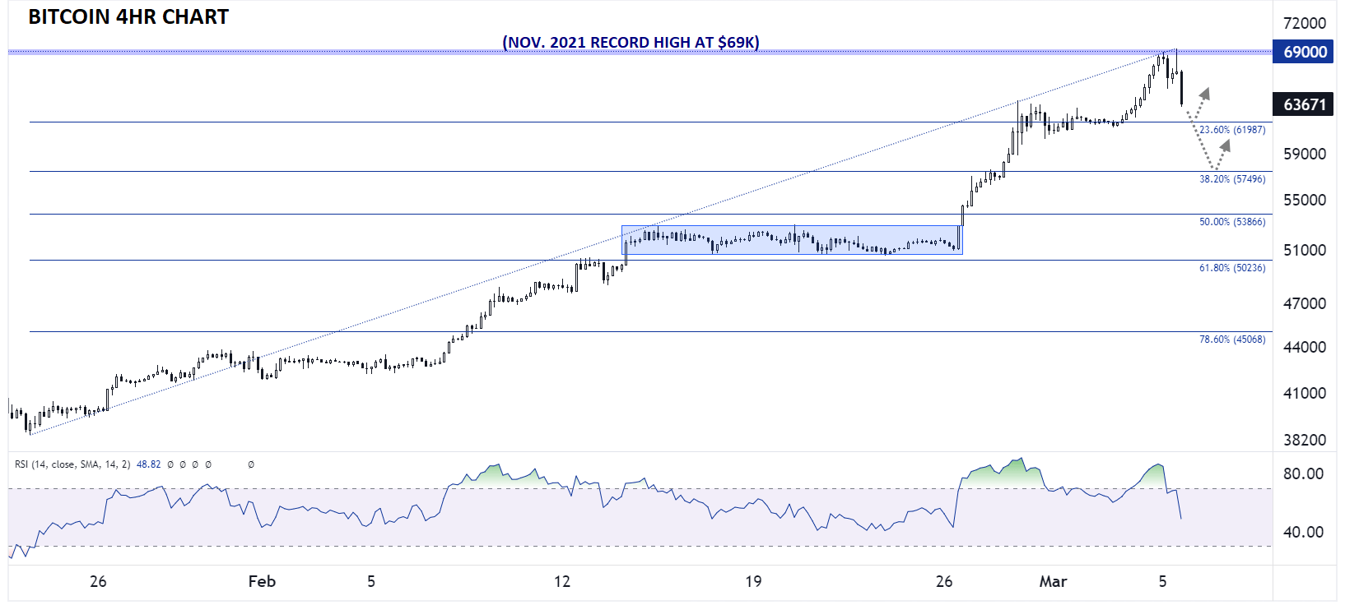The image size is (1345, 605).
Task: Click the 55000 price axis label
Action: 1305,200
